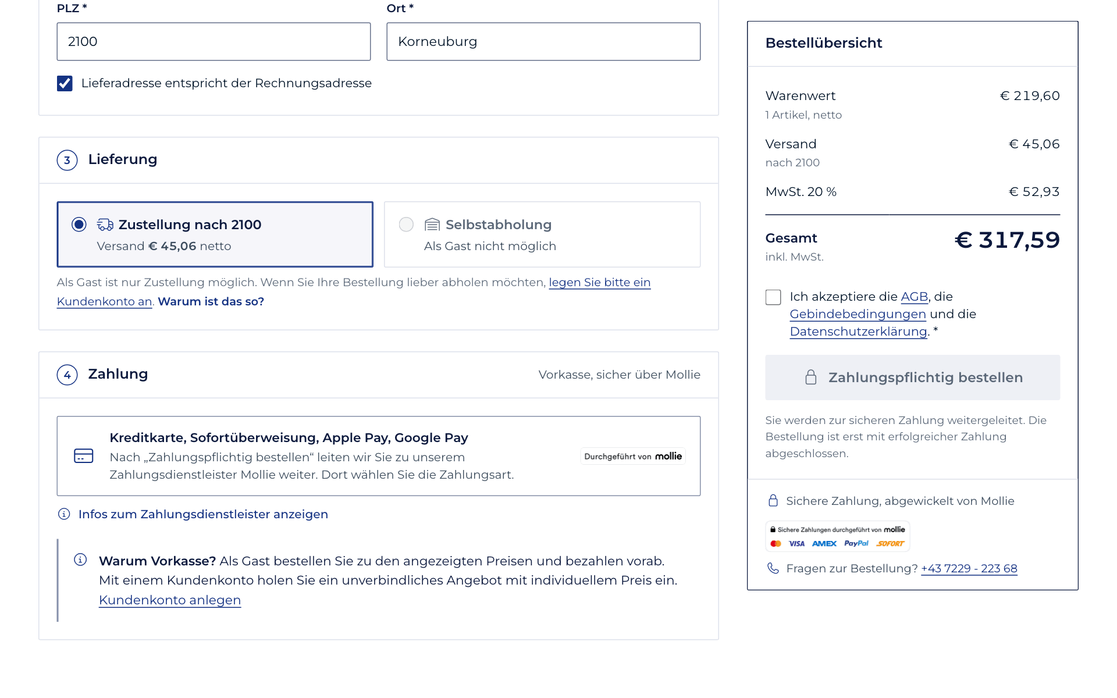Follow the legen Sie bitte ein Kundenkonto an link
Screen dimensions: 1117x698
[x=600, y=282]
